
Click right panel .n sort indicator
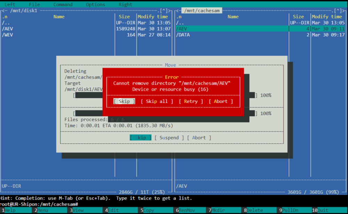(179, 17)
